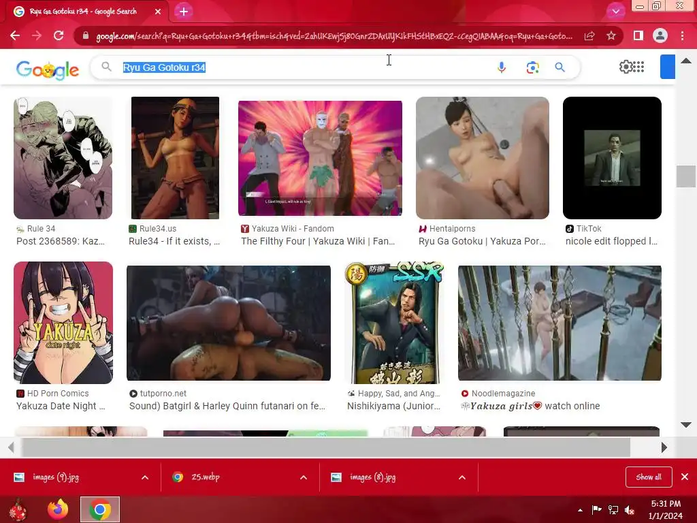Open Action Center flag icon

tap(596, 509)
